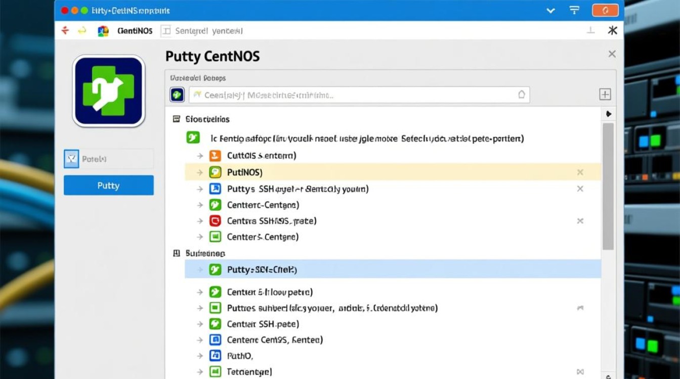Expand the Centter S-llovv petre) row arrow
Viewport: 680px width, 379px height.
(200, 292)
